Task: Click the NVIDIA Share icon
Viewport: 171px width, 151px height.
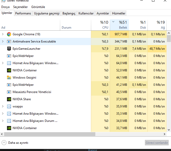Action: tap(9, 99)
